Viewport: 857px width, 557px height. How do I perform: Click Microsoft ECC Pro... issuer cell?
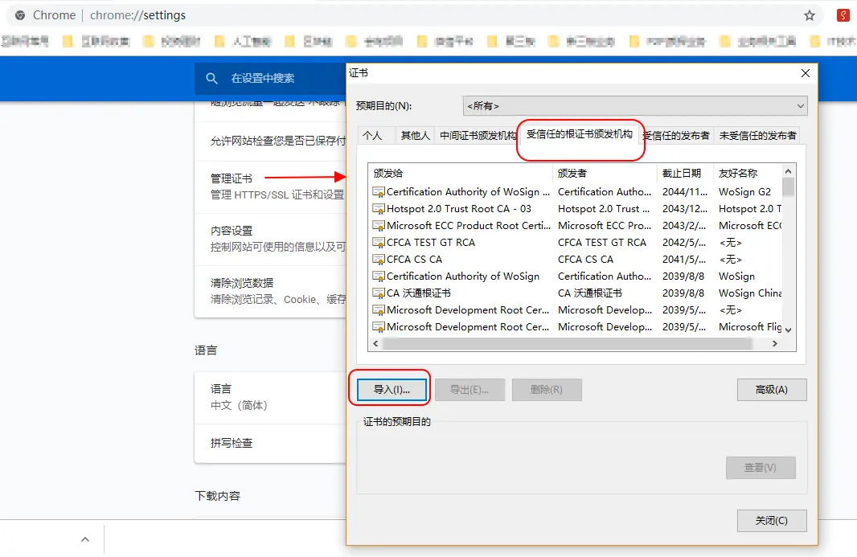604,226
